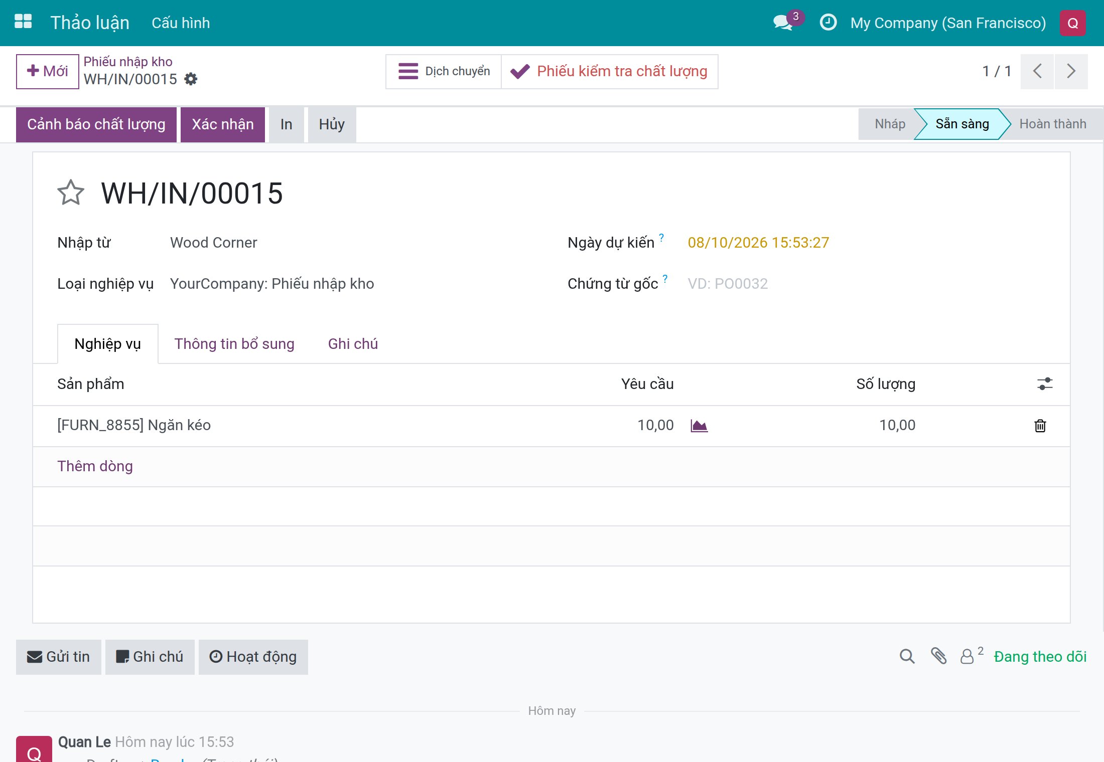Screen dimensions: 1104x762
Task: Select the Sẵn sàng status stage
Action: (x=962, y=124)
